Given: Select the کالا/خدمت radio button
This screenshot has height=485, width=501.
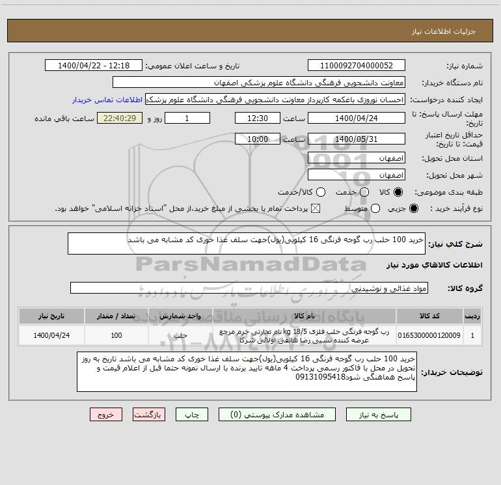Looking at the screenshot, I should (x=321, y=192).
